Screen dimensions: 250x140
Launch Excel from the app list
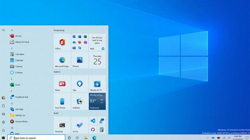pos(29,85)
